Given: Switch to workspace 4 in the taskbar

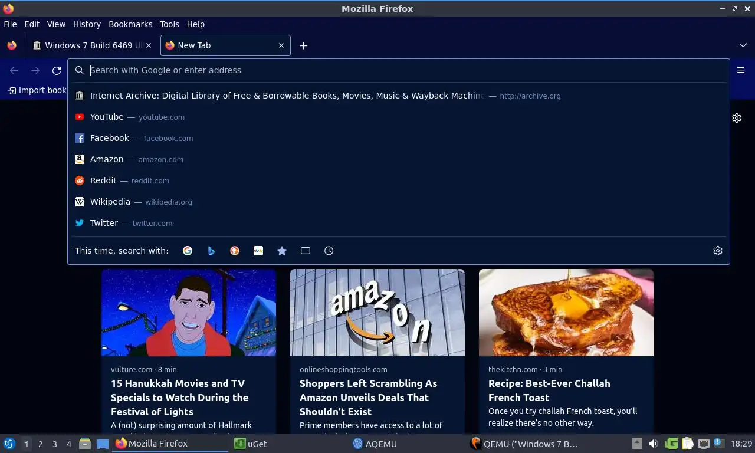Looking at the screenshot, I should click(x=69, y=444).
